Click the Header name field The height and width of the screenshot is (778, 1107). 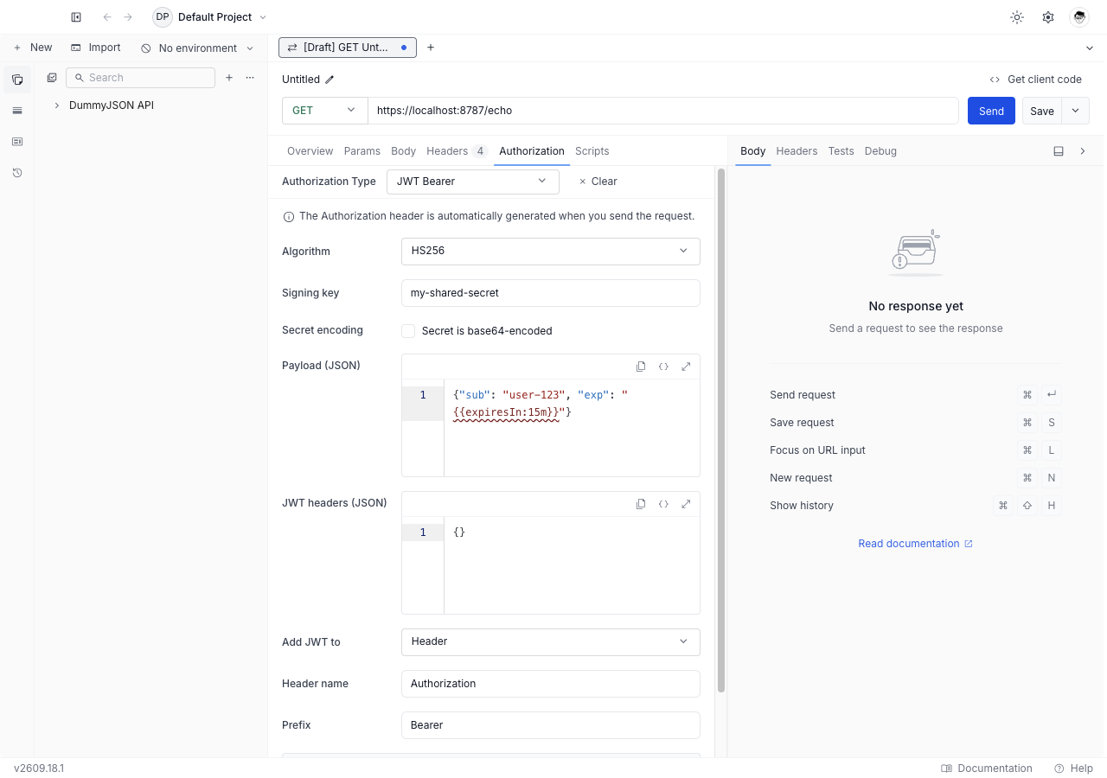[550, 684]
